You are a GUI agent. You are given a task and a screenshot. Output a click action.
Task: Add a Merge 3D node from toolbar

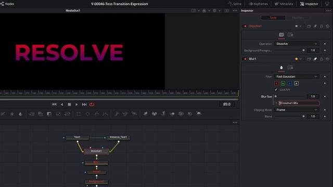(x=172, y=114)
